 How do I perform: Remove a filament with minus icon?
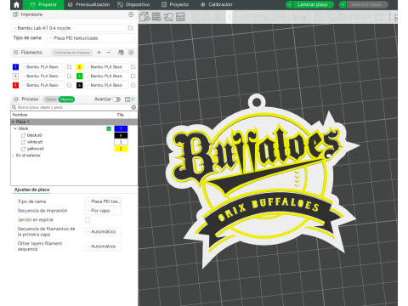(109, 53)
